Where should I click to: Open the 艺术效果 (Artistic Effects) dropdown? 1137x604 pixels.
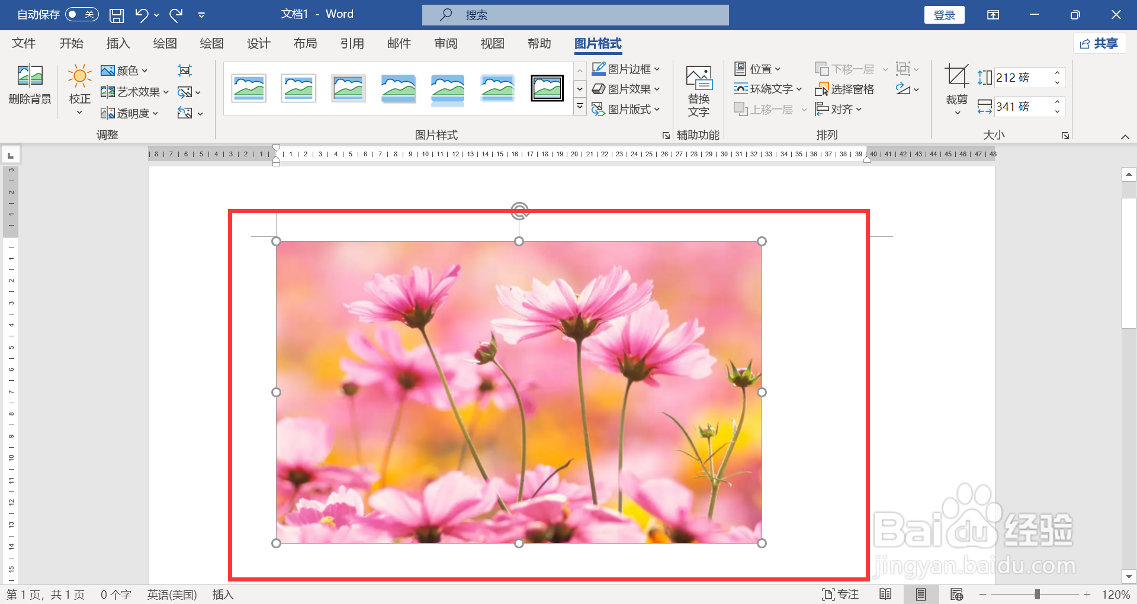[133, 92]
